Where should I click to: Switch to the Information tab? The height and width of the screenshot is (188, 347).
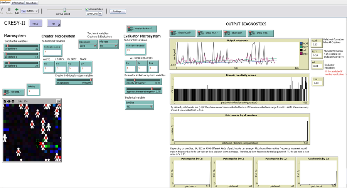[18, 2]
